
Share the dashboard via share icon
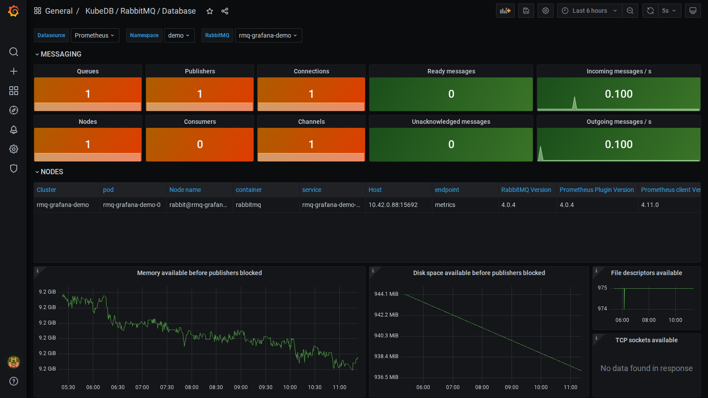pyautogui.click(x=225, y=11)
